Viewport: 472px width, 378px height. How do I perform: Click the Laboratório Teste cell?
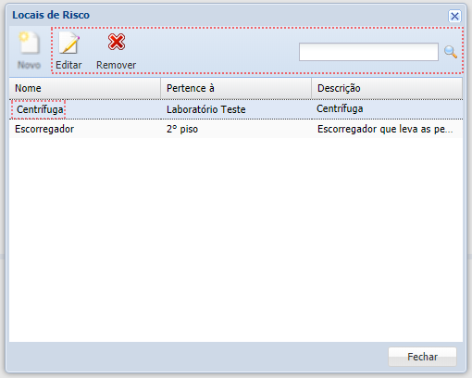(206, 109)
